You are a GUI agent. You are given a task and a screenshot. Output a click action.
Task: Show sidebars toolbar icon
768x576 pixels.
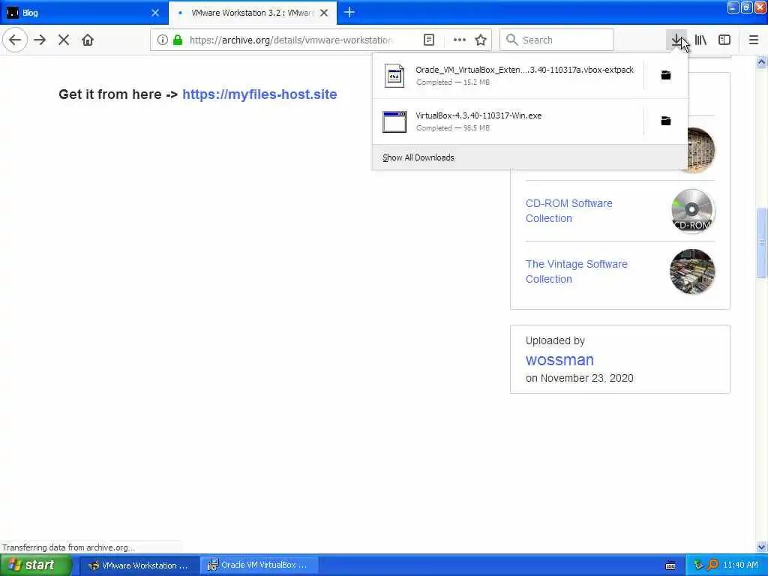[x=724, y=40]
